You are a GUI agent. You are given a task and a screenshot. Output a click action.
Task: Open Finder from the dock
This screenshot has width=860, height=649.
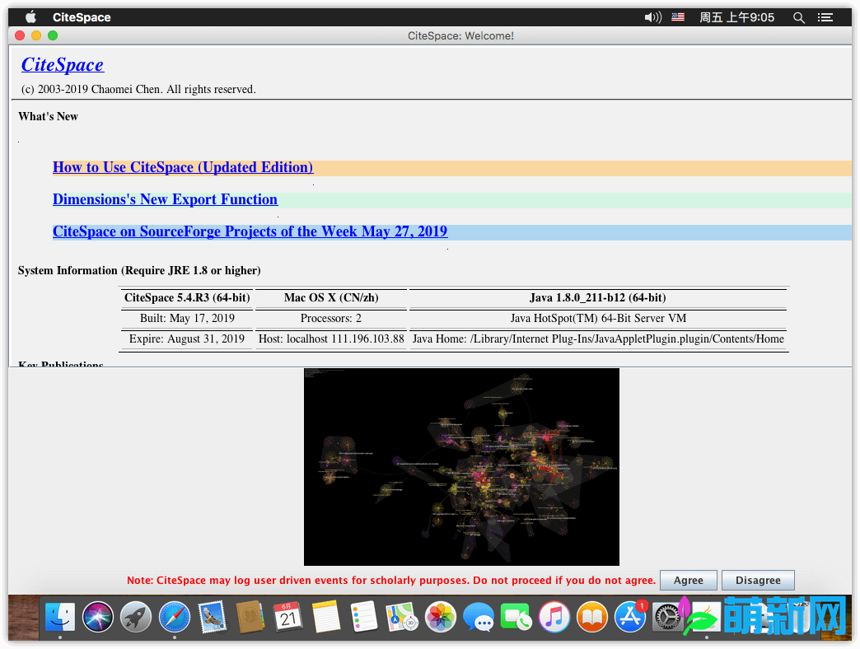(60, 617)
